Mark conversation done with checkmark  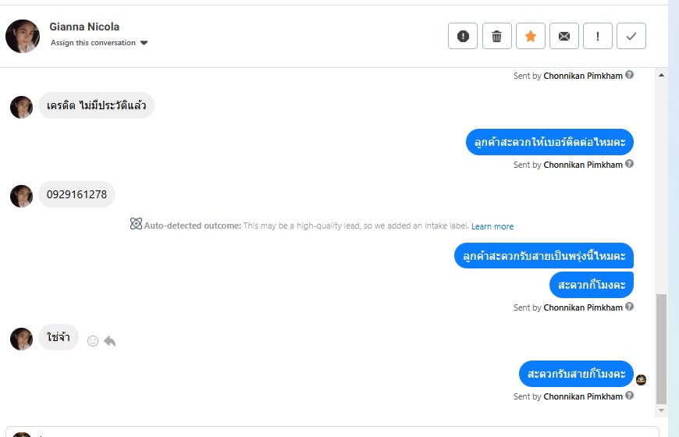point(631,36)
